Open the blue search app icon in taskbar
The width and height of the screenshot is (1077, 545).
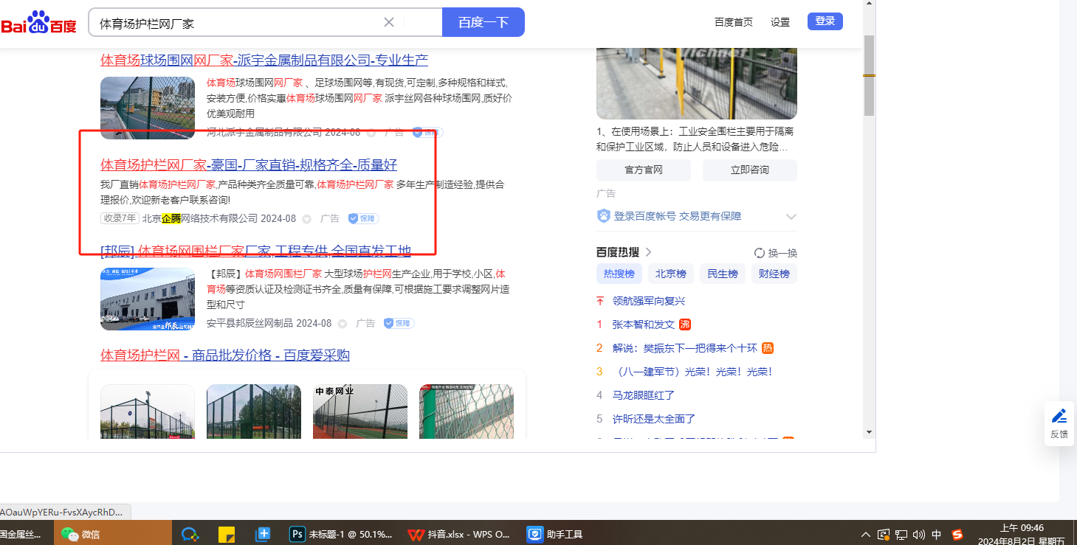190,534
